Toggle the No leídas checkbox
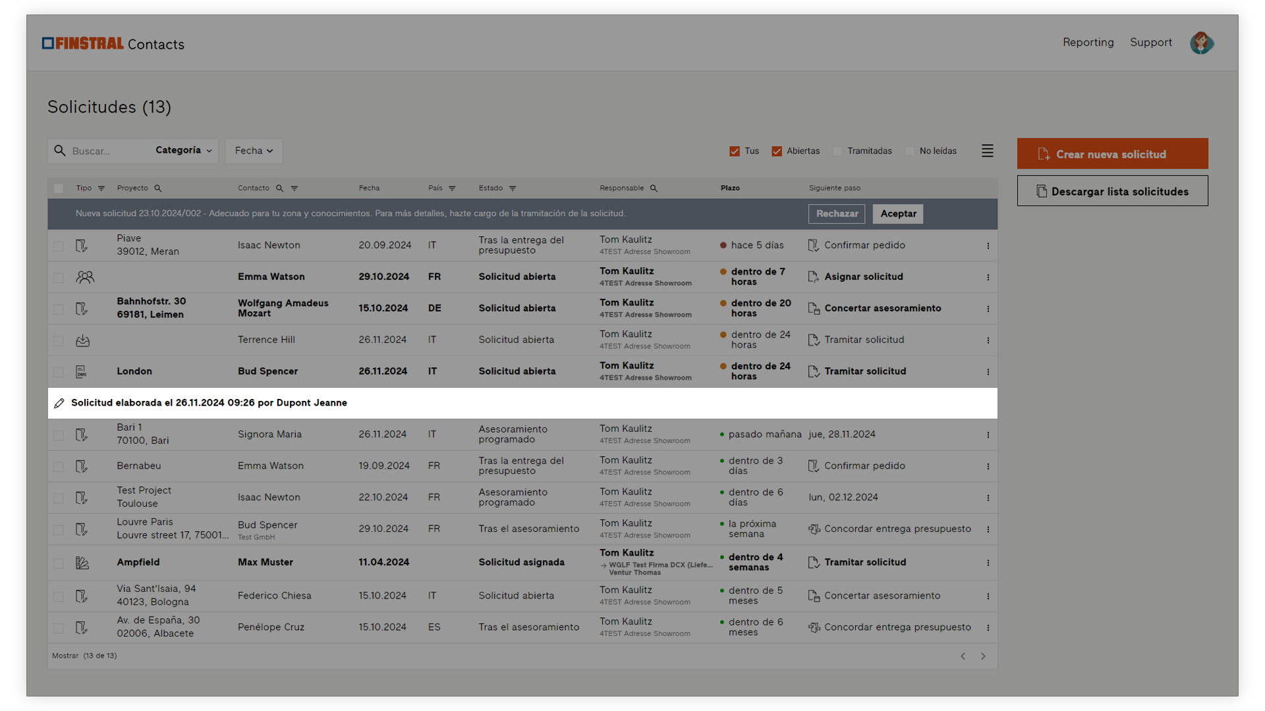 pyautogui.click(x=910, y=151)
